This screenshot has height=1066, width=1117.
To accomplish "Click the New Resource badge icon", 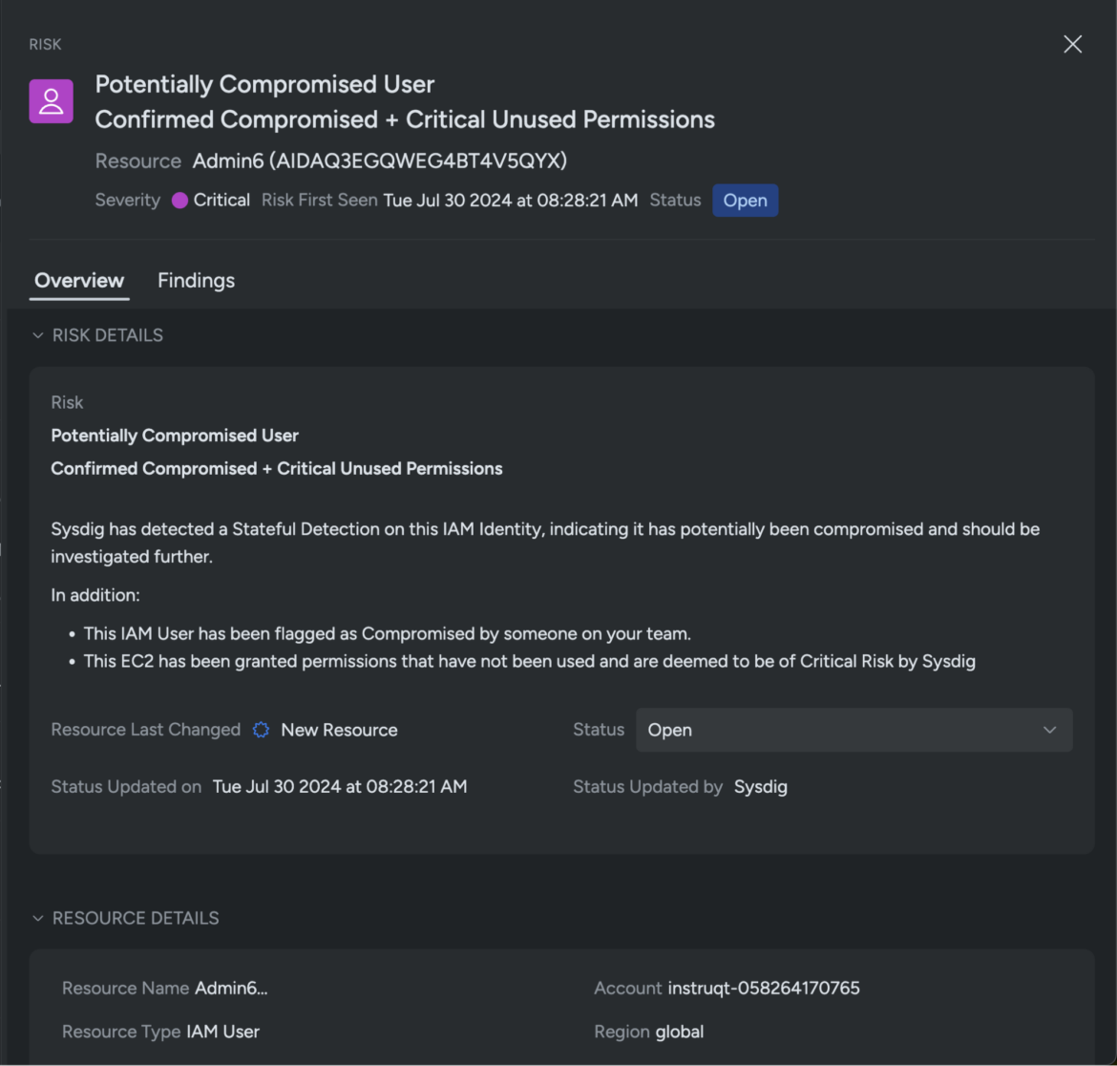I will point(261,730).
